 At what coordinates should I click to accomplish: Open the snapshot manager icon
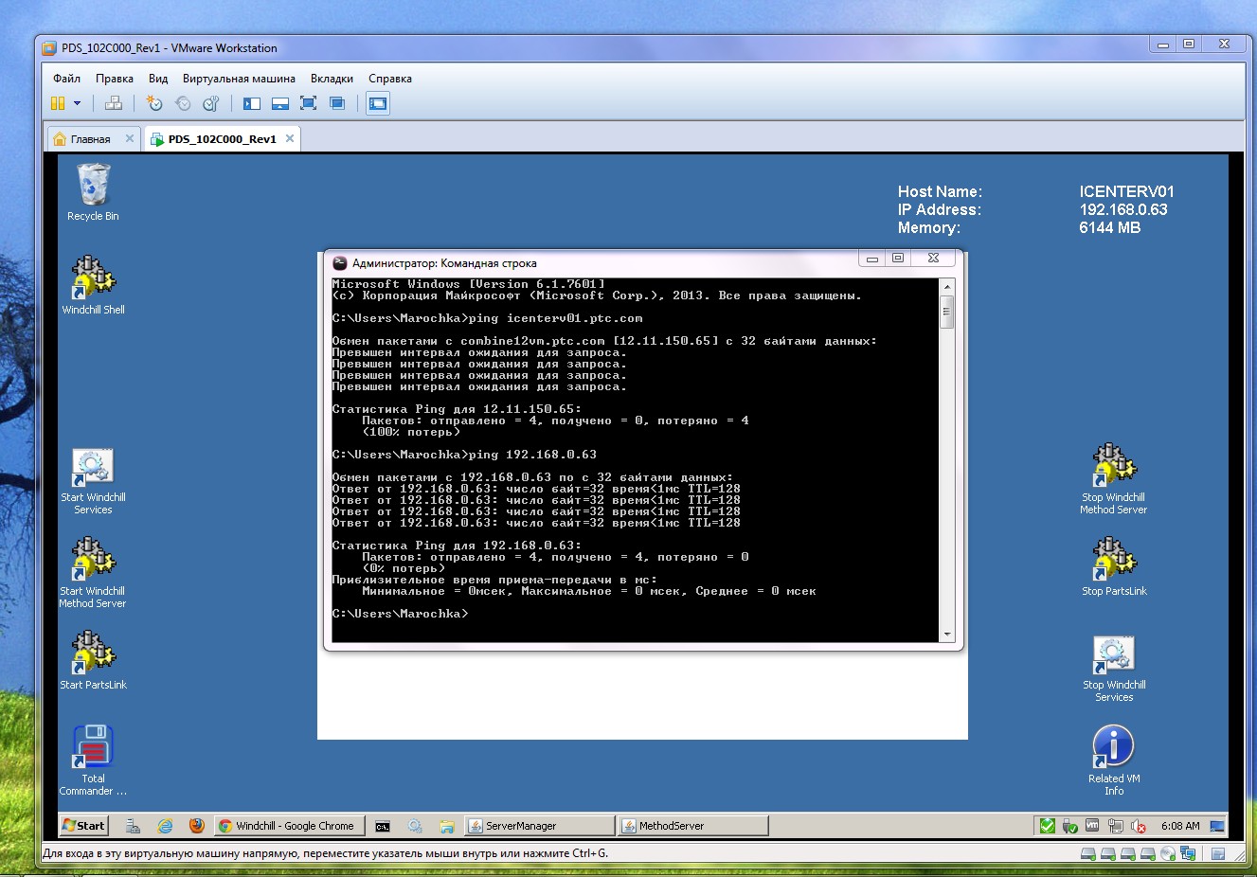click(211, 103)
